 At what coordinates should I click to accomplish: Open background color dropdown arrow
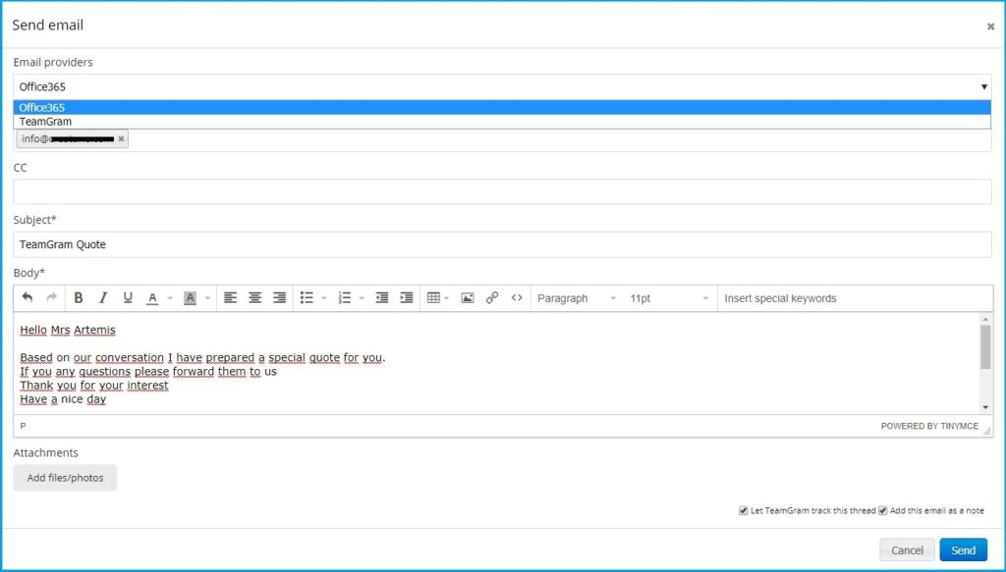[207, 298]
